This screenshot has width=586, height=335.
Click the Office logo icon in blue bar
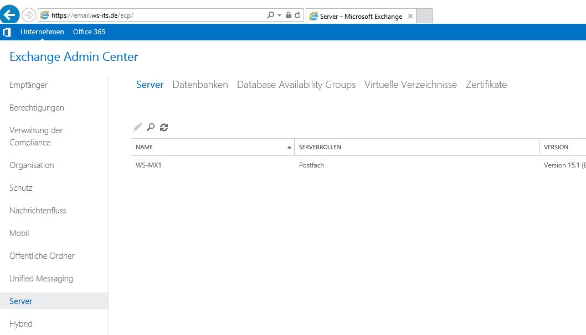click(7, 32)
